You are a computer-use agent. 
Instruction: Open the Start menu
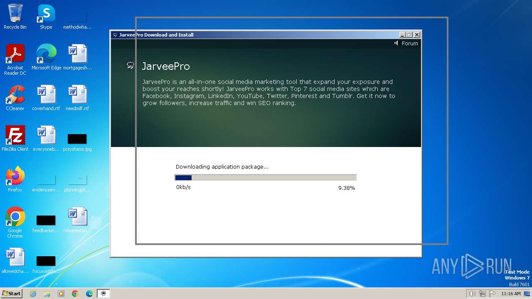click(x=11, y=294)
